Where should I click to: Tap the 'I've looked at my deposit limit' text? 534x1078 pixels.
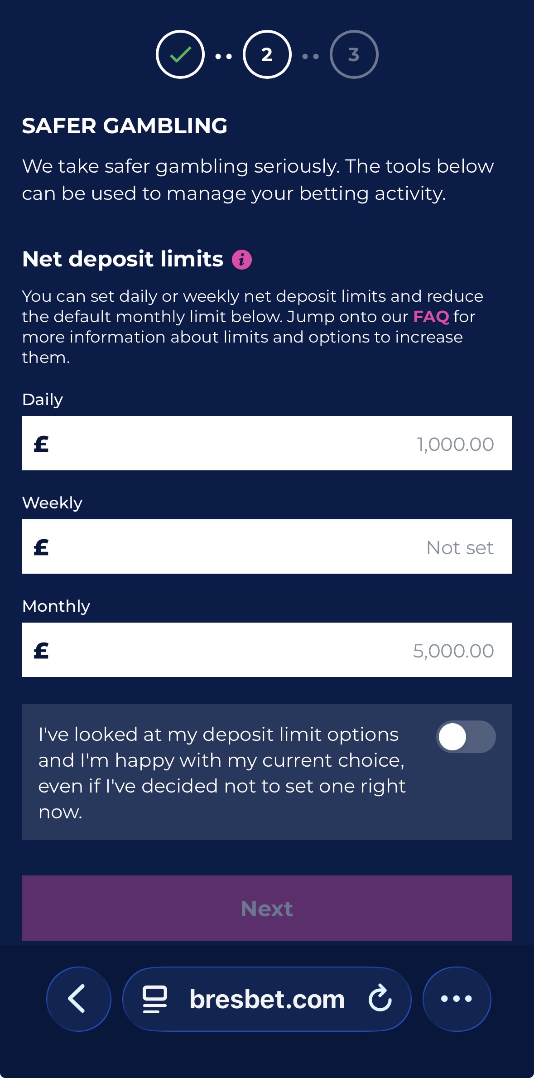(222, 773)
